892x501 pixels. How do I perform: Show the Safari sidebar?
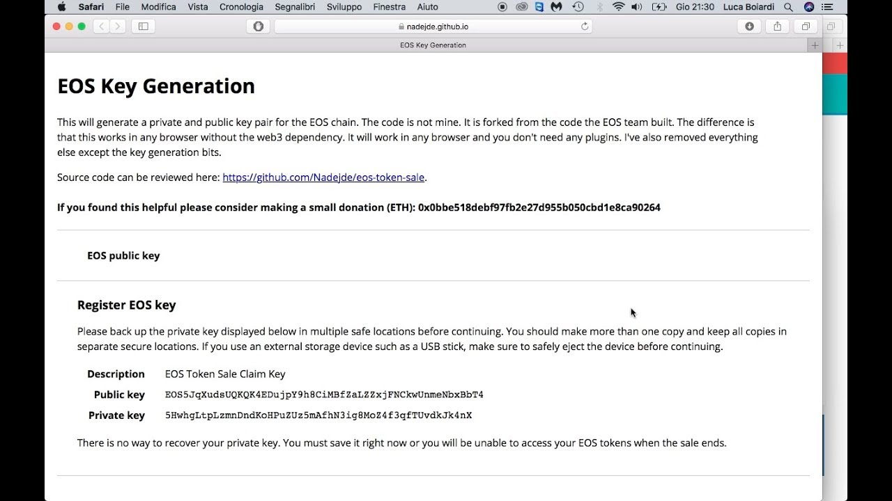[144, 26]
